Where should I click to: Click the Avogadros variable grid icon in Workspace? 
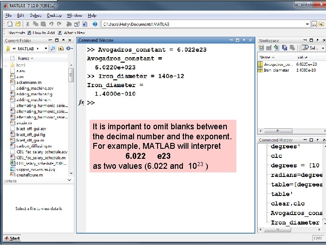pos(260,64)
